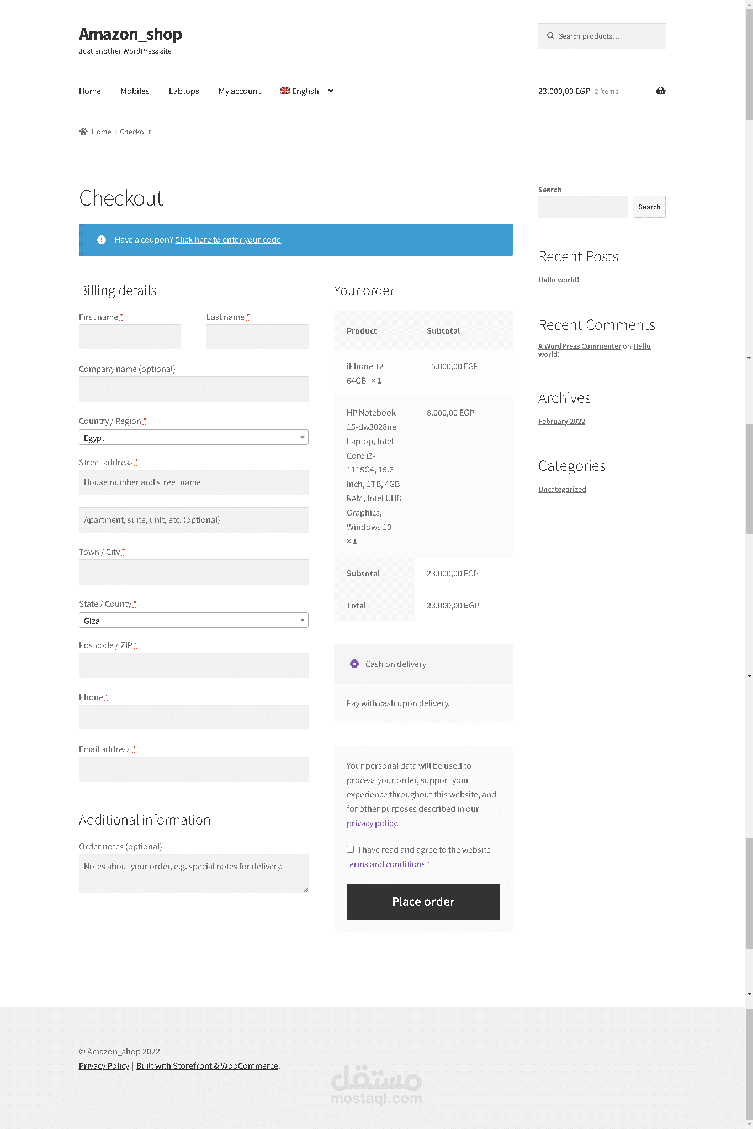Open the State / County dropdown
Viewport: 753px width, 1129px height.
193,621
